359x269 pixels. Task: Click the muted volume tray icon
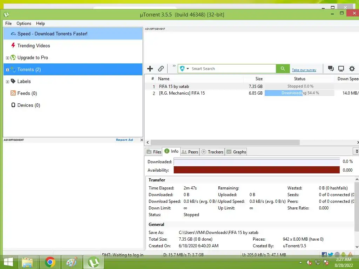pos(309,263)
